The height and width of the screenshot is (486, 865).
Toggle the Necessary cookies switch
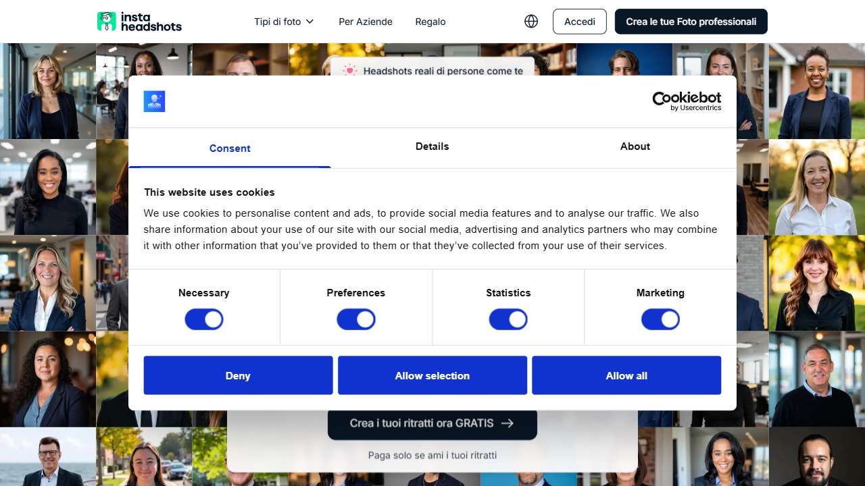(x=204, y=319)
